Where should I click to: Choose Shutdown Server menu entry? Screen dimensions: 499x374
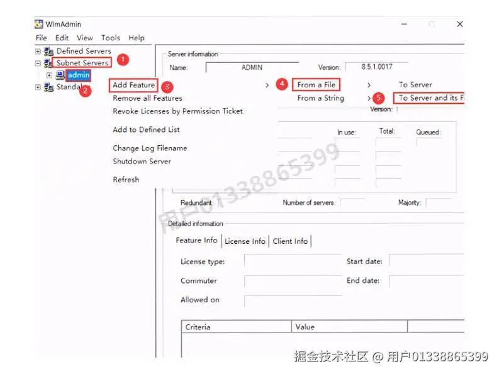click(142, 162)
